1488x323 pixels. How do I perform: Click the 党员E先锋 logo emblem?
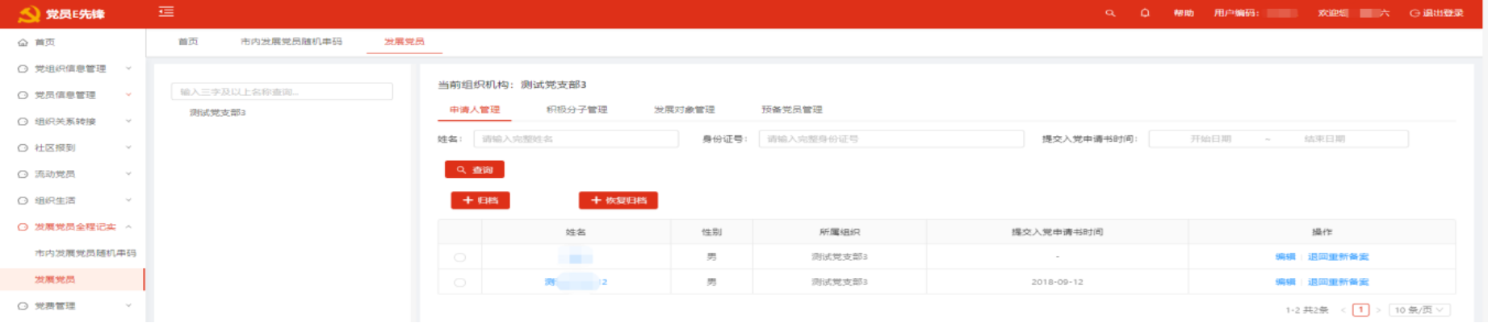point(29,14)
